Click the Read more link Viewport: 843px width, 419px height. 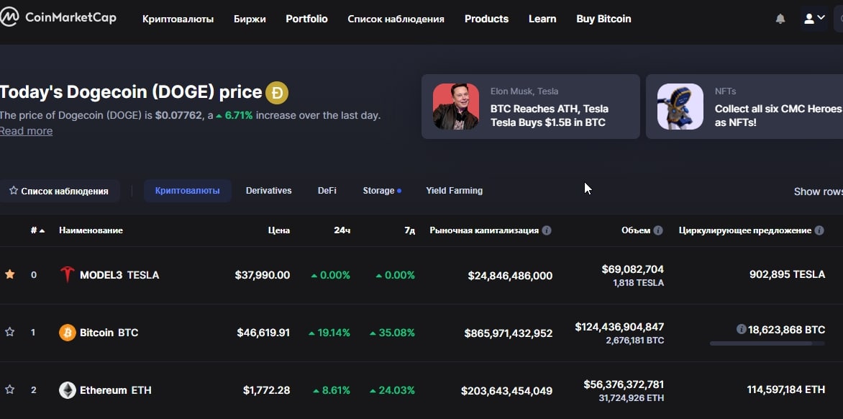[27, 131]
